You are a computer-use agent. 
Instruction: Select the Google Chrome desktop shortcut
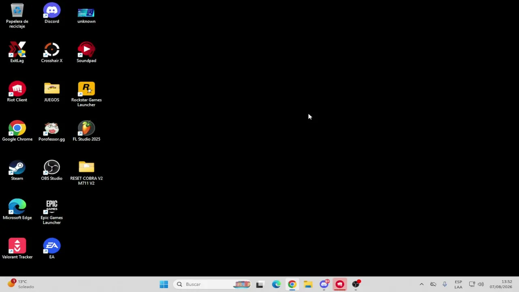(x=17, y=131)
